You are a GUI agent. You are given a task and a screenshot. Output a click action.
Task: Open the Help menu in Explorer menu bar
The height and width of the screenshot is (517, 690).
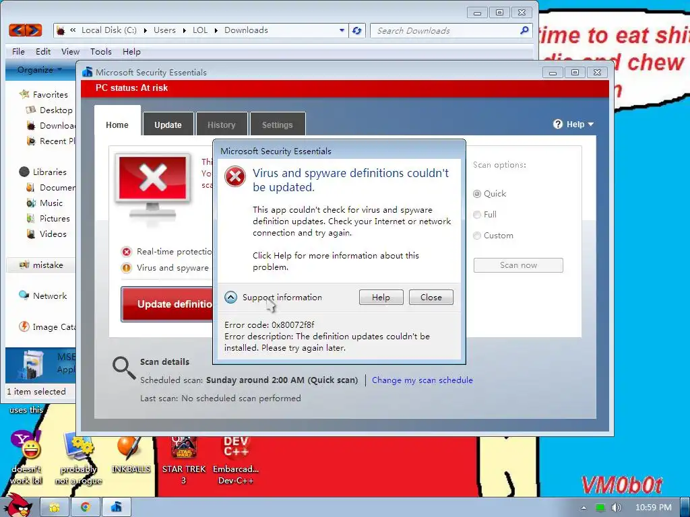tap(131, 51)
